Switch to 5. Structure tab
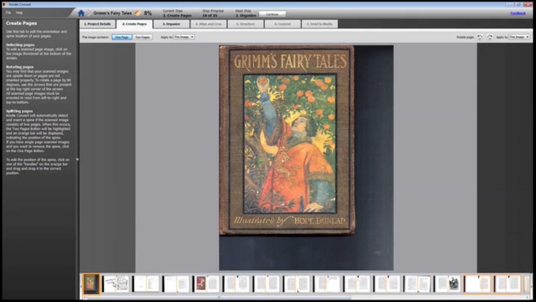Image resolution: width=536 pixels, height=302 pixels. [x=245, y=24]
